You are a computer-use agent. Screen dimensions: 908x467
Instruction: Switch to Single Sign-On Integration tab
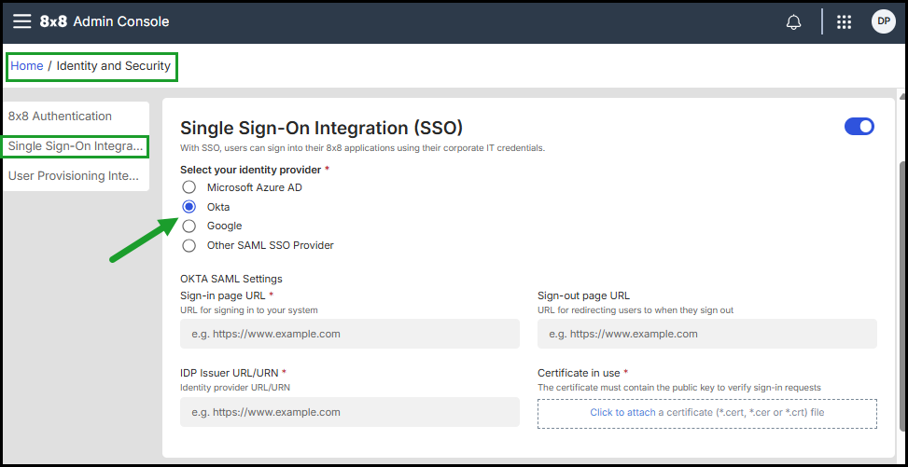tap(76, 146)
